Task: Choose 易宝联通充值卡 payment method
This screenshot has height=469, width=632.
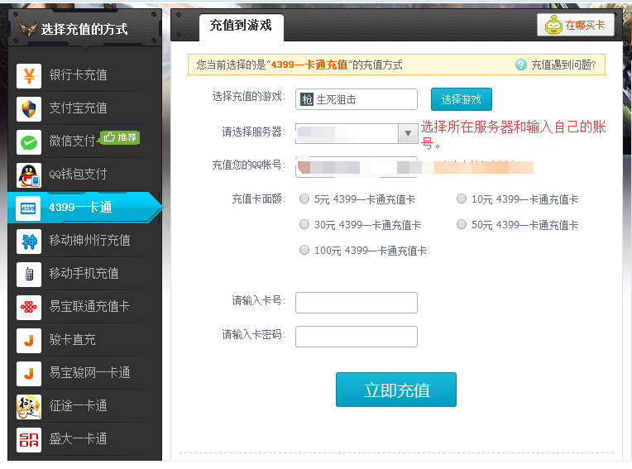Action: 84,308
